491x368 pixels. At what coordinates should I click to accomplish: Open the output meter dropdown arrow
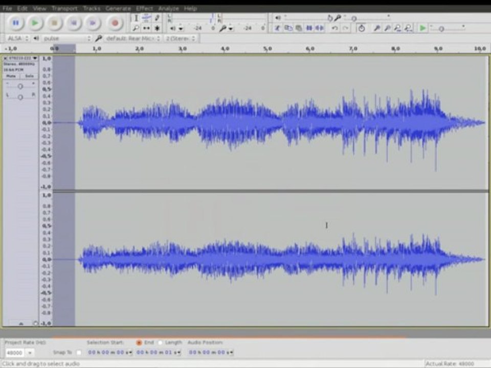click(181, 29)
